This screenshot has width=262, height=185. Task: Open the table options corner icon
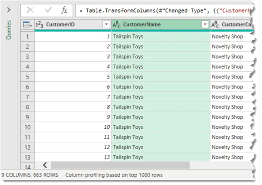[x=27, y=25]
